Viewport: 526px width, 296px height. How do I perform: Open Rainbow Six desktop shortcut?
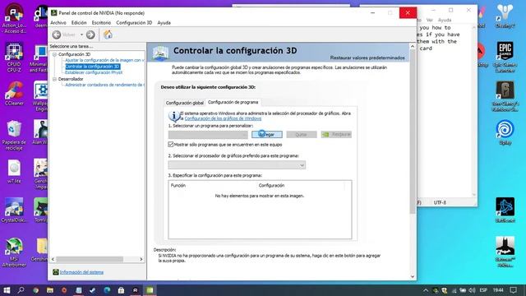(505, 96)
